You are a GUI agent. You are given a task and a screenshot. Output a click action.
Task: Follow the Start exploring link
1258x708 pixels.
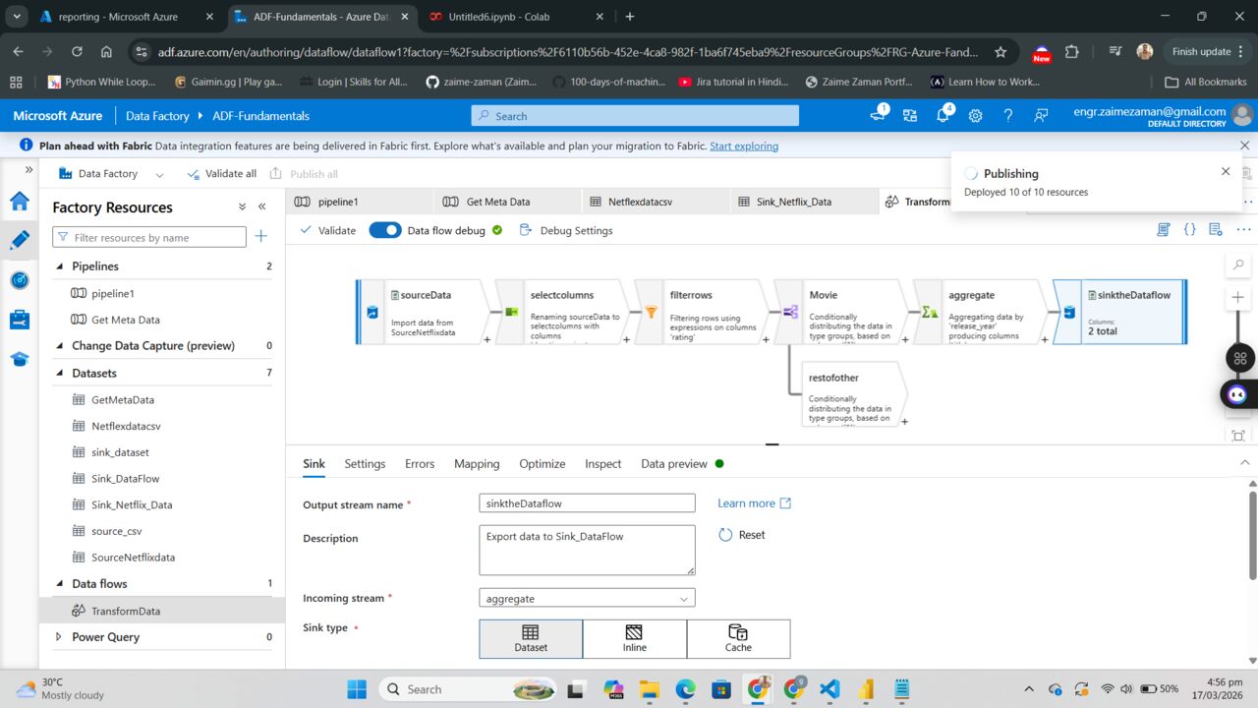[x=744, y=146]
